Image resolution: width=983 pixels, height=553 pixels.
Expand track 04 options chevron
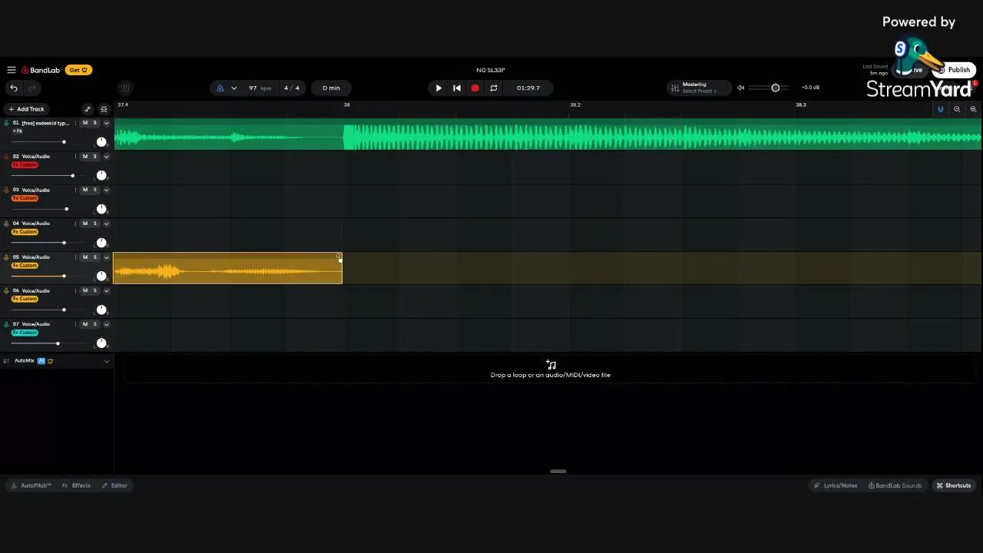point(106,224)
